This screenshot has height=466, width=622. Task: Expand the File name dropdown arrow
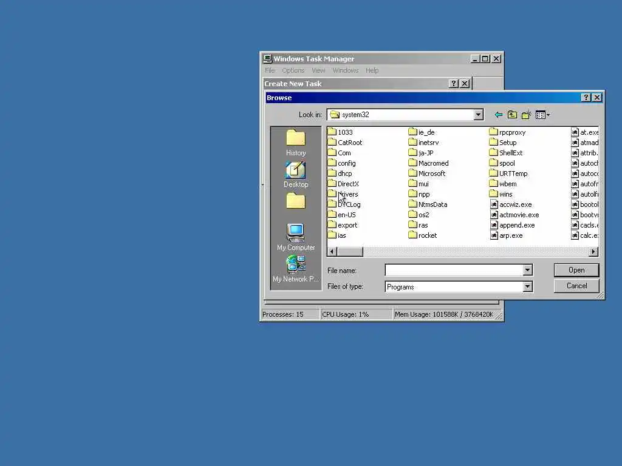527,270
